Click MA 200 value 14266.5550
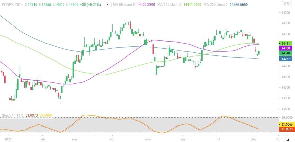The width and height of the screenshot is (295, 142). (x=239, y=4)
